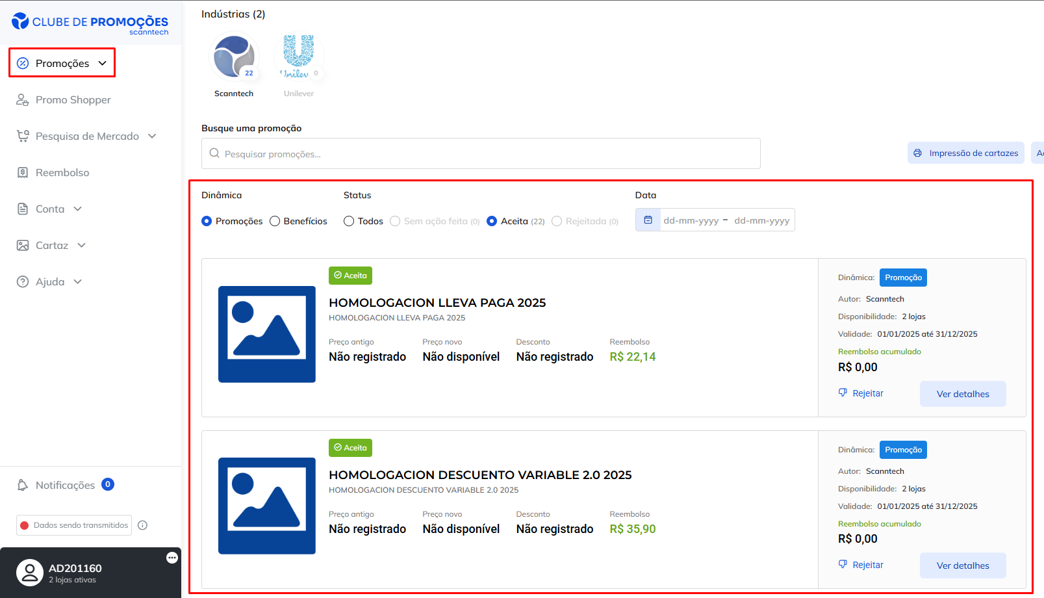The width and height of the screenshot is (1044, 598).
Task: Click the Pesquisar promoções search field
Action: coord(481,154)
